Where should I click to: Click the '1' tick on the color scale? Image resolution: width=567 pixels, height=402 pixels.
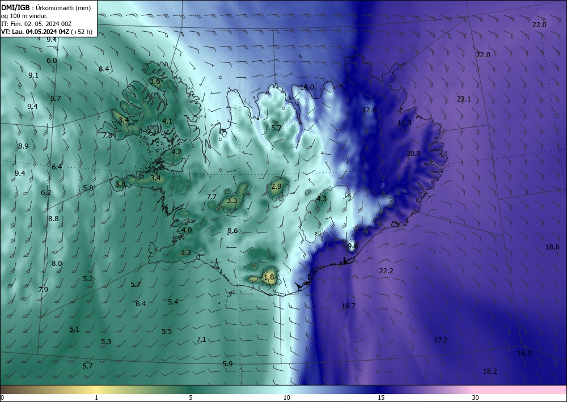pos(96,397)
